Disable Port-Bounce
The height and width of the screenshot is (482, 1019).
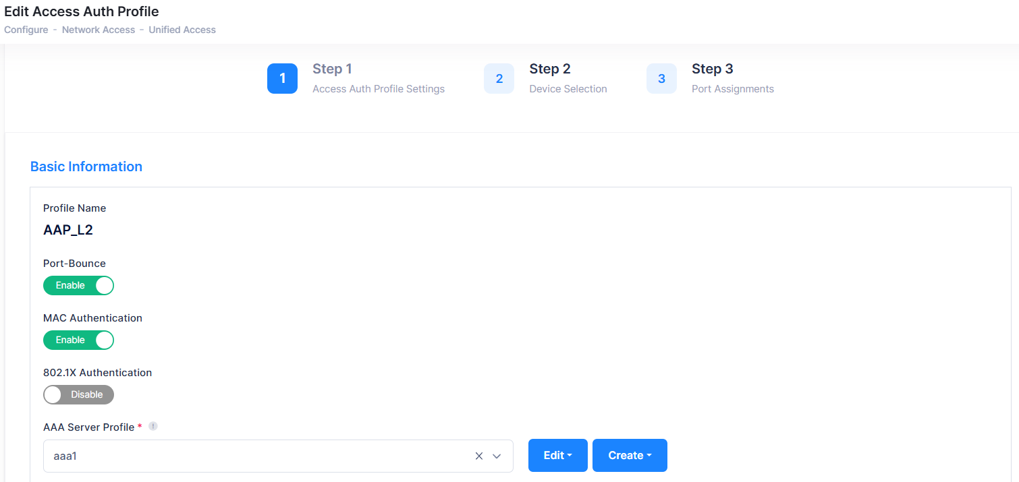point(78,285)
